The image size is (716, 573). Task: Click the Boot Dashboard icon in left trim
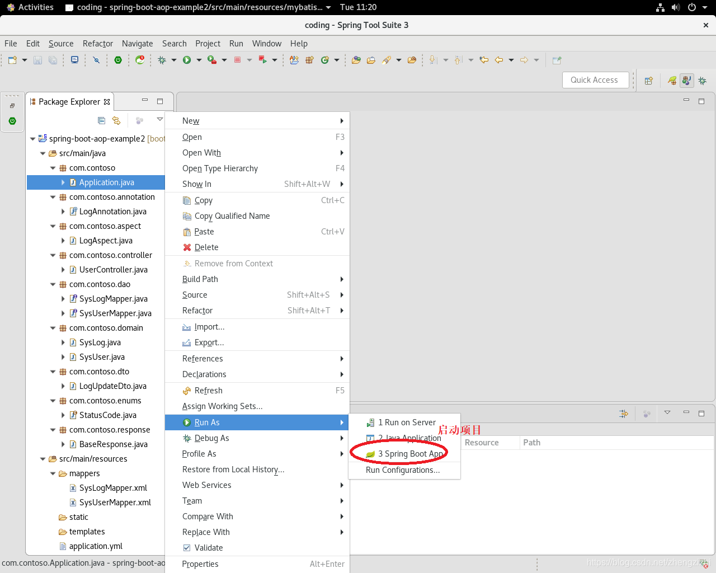pos(12,121)
